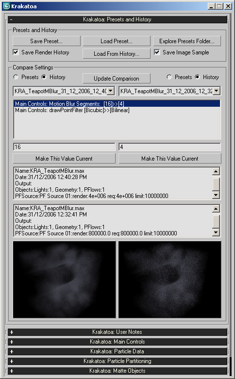Toggle the Save Render History checkbox
This screenshot has height=379, width=235.
click(x=16, y=52)
